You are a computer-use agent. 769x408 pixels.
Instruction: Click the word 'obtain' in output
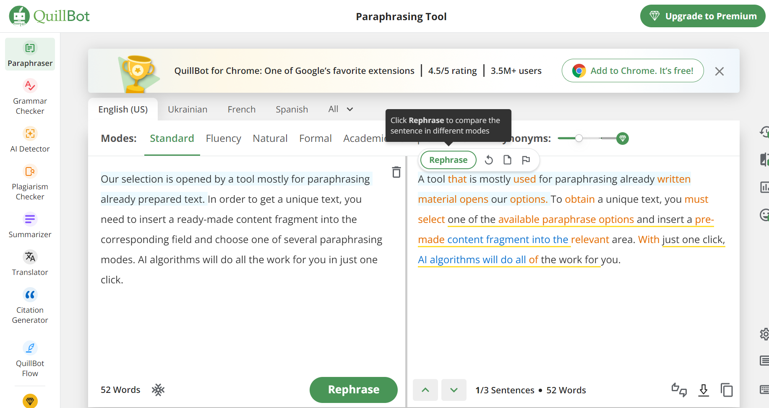tap(580, 199)
